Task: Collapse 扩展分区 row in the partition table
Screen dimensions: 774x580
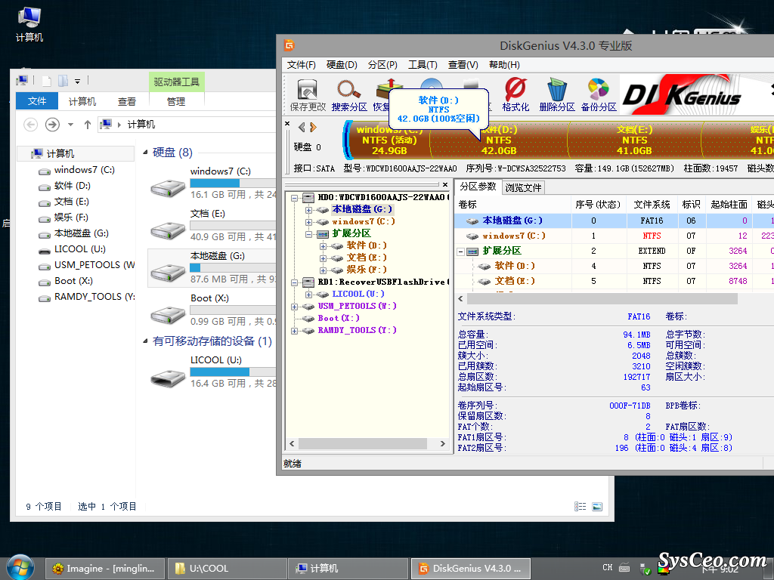Action: coord(460,251)
